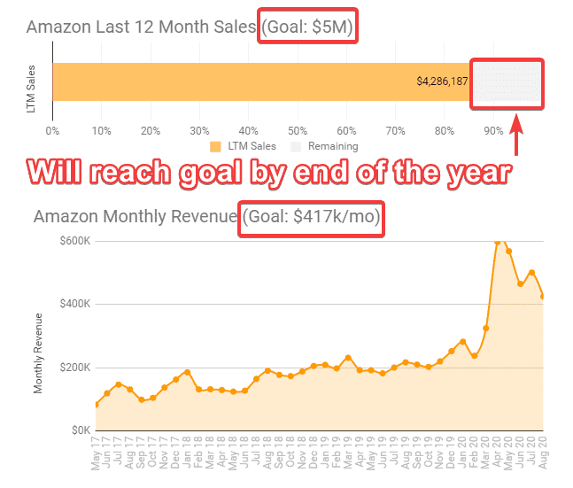573x488 pixels.
Task: Click the 0% x-axis tick label
Action: [53, 130]
